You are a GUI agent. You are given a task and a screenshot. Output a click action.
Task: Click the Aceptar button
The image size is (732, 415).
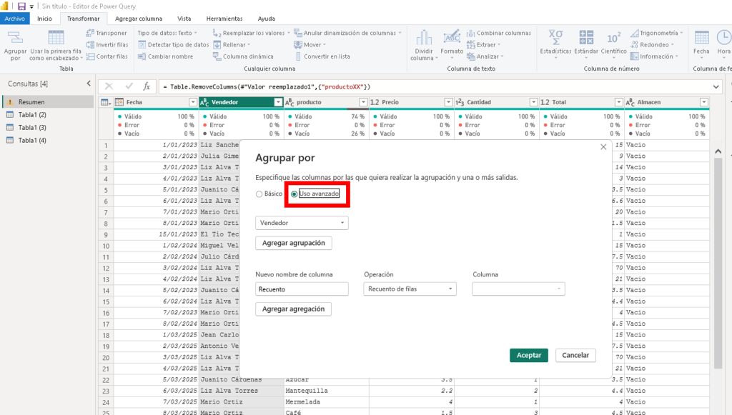529,355
